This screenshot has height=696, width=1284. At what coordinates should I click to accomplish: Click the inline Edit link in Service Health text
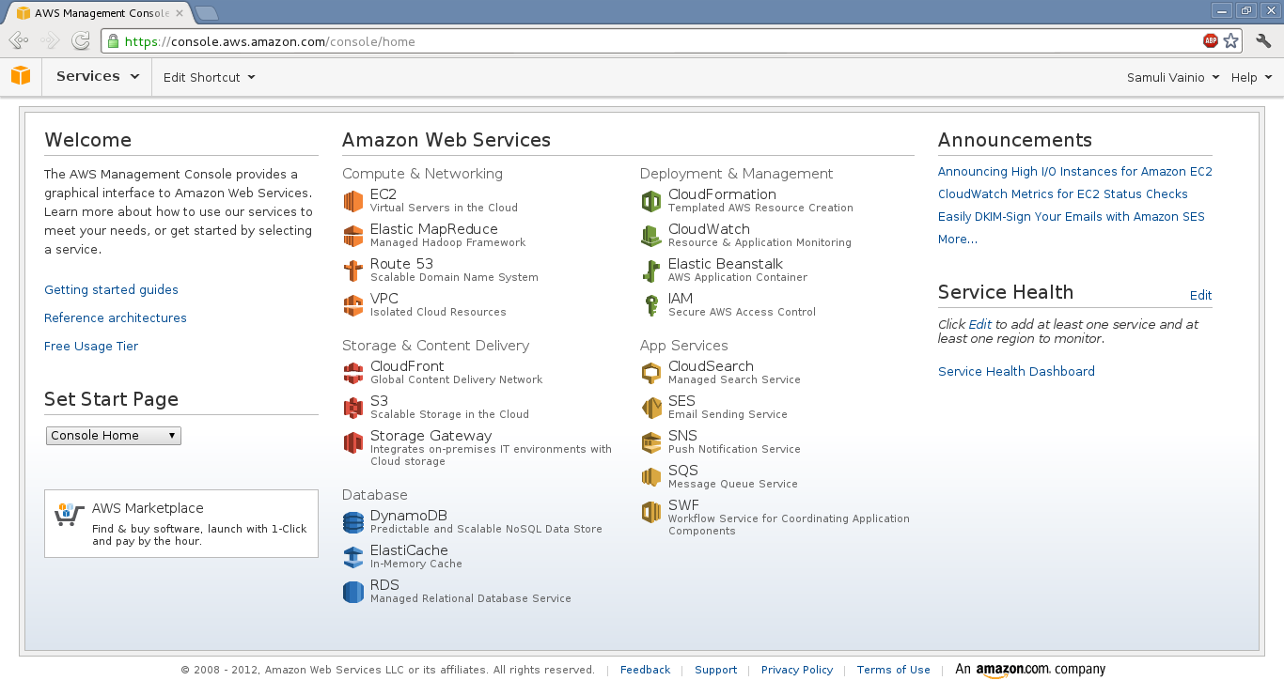point(979,324)
